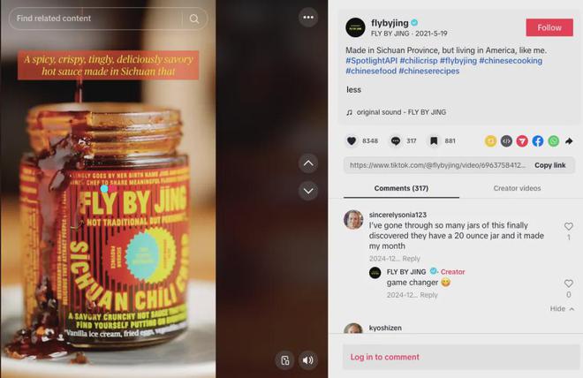Share the video to Facebook
This screenshot has height=378, width=583.
(x=538, y=141)
